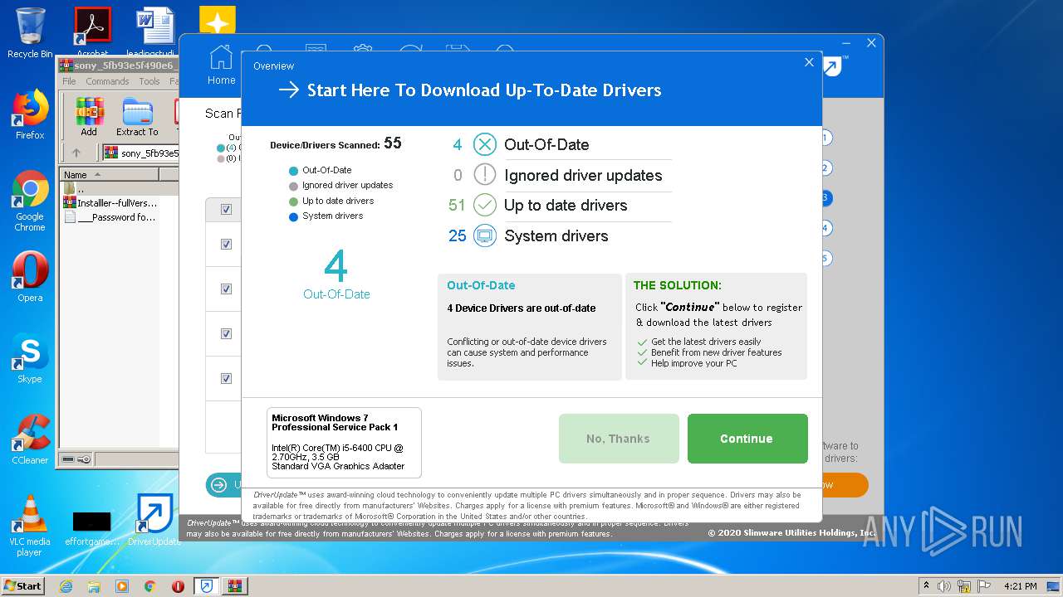Open Tools menu in WinRAR
1063x597 pixels.
[x=149, y=81]
